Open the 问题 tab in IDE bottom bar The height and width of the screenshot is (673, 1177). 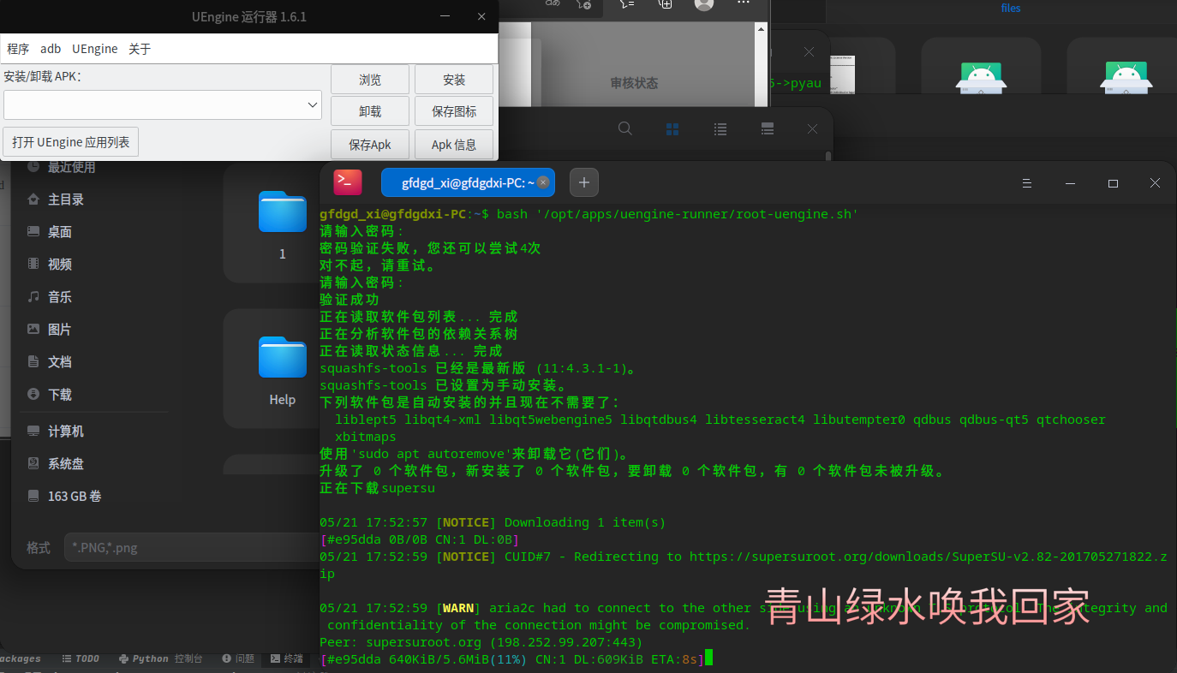click(x=238, y=658)
